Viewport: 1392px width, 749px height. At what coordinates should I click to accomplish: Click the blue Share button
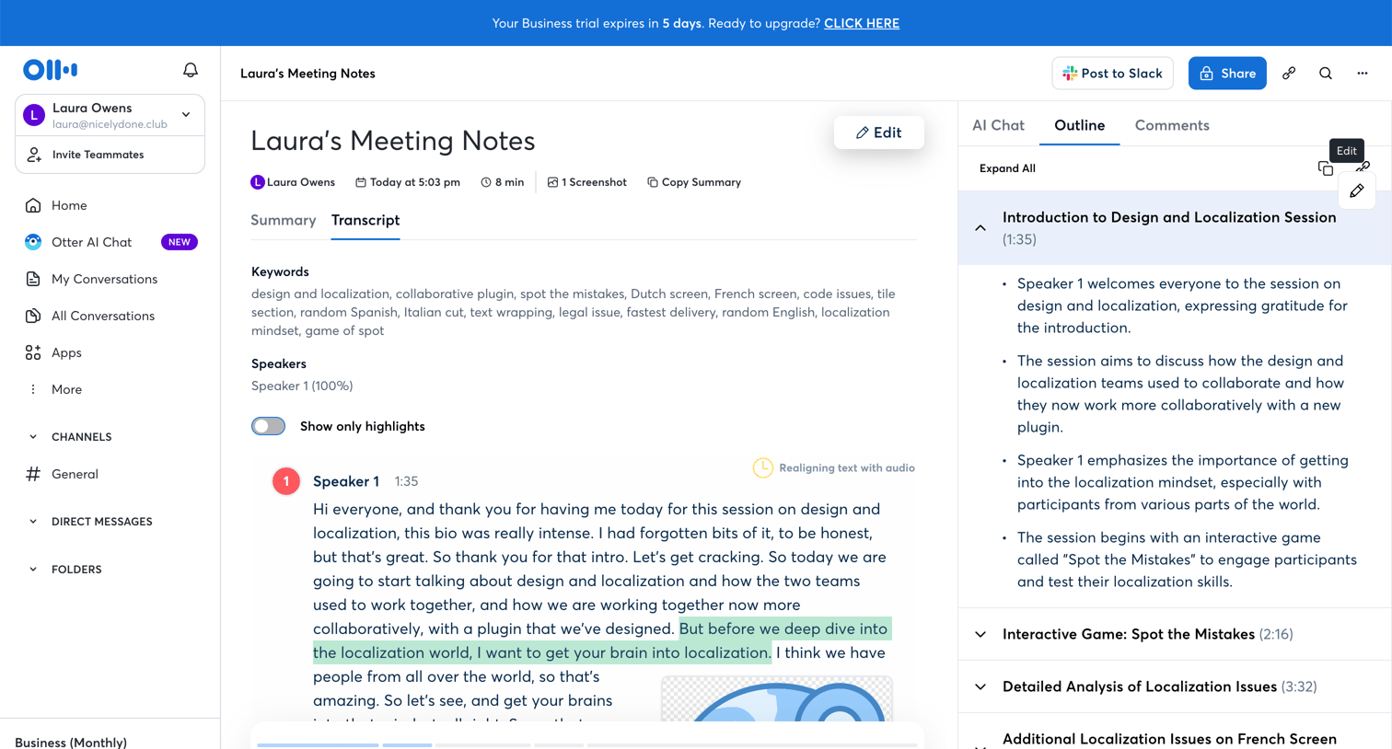[x=1227, y=74]
